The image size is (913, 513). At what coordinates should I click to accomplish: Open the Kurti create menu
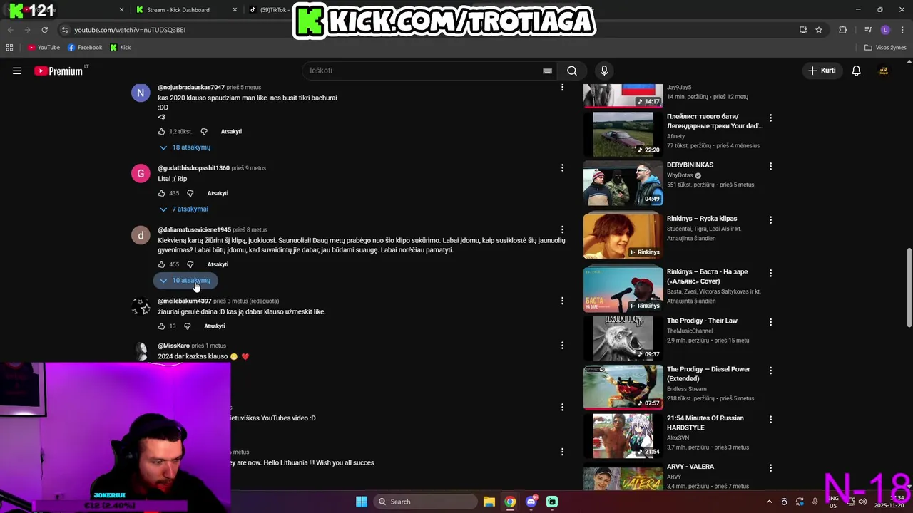(821, 71)
